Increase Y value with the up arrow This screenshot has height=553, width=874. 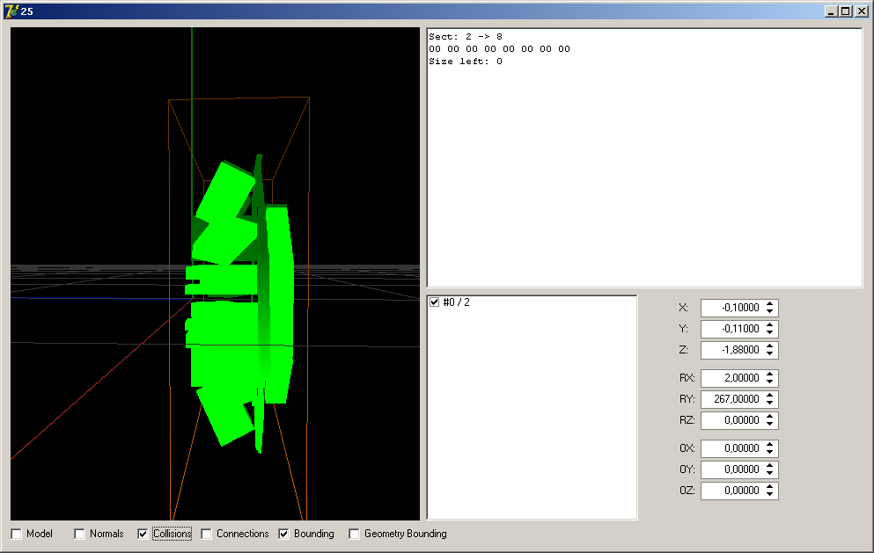(x=770, y=325)
